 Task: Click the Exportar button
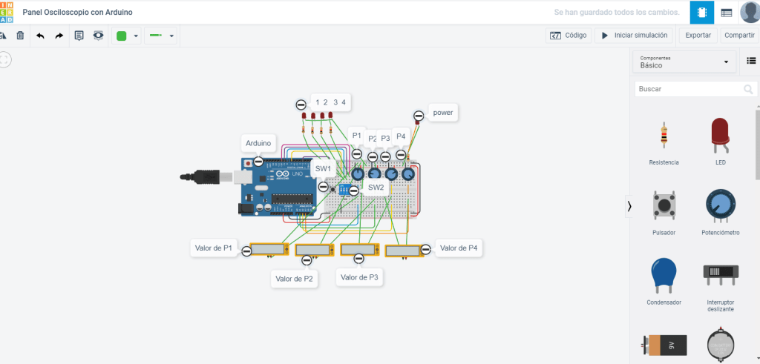698,36
